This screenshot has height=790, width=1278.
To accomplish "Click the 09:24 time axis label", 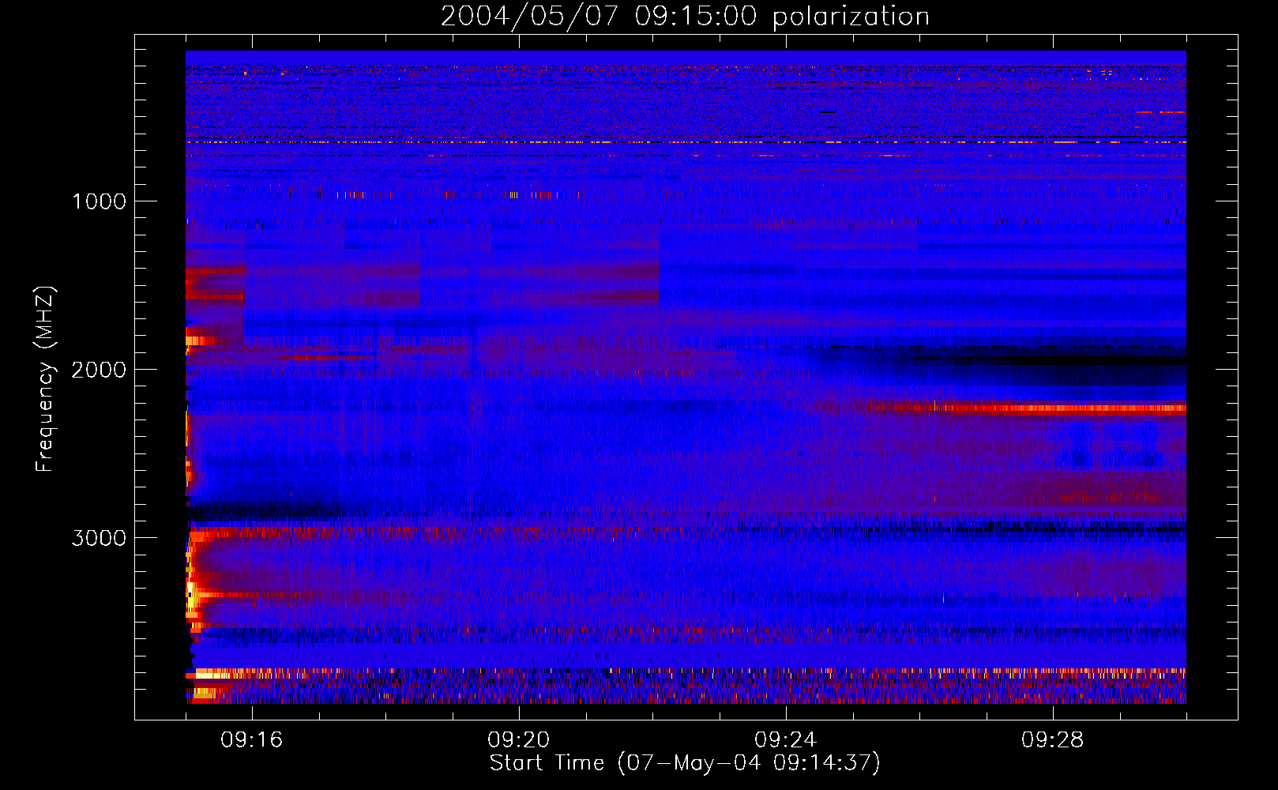I will (x=786, y=740).
